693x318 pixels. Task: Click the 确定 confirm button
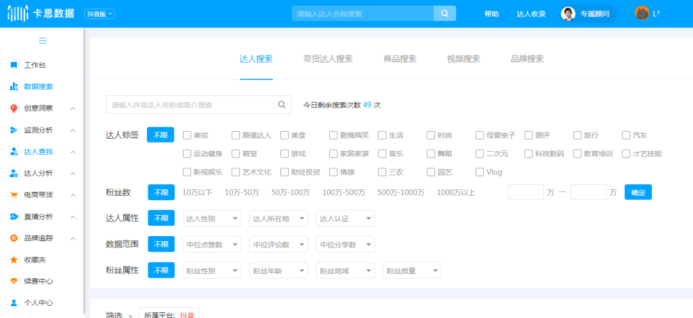638,192
